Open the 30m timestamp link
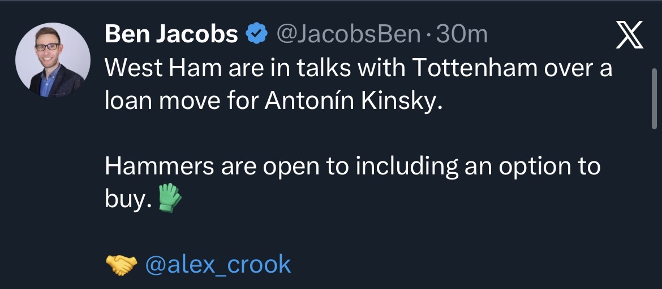The width and height of the screenshot is (662, 289). [462, 35]
